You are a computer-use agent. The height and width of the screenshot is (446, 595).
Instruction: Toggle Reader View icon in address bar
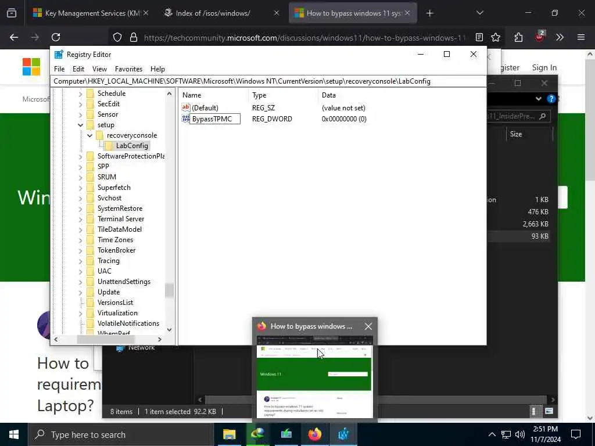coord(479,37)
